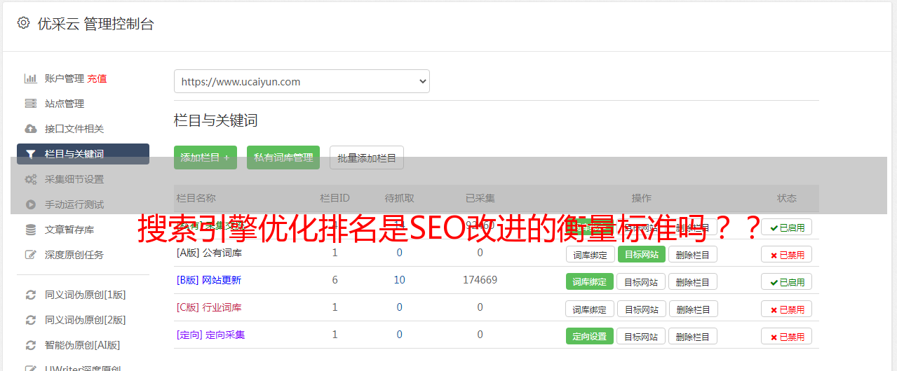Viewport: 897px width, 371px height.
Task: Click 删除栏目 in the [定向] 定向采集 row
Action: pyautogui.click(x=693, y=337)
